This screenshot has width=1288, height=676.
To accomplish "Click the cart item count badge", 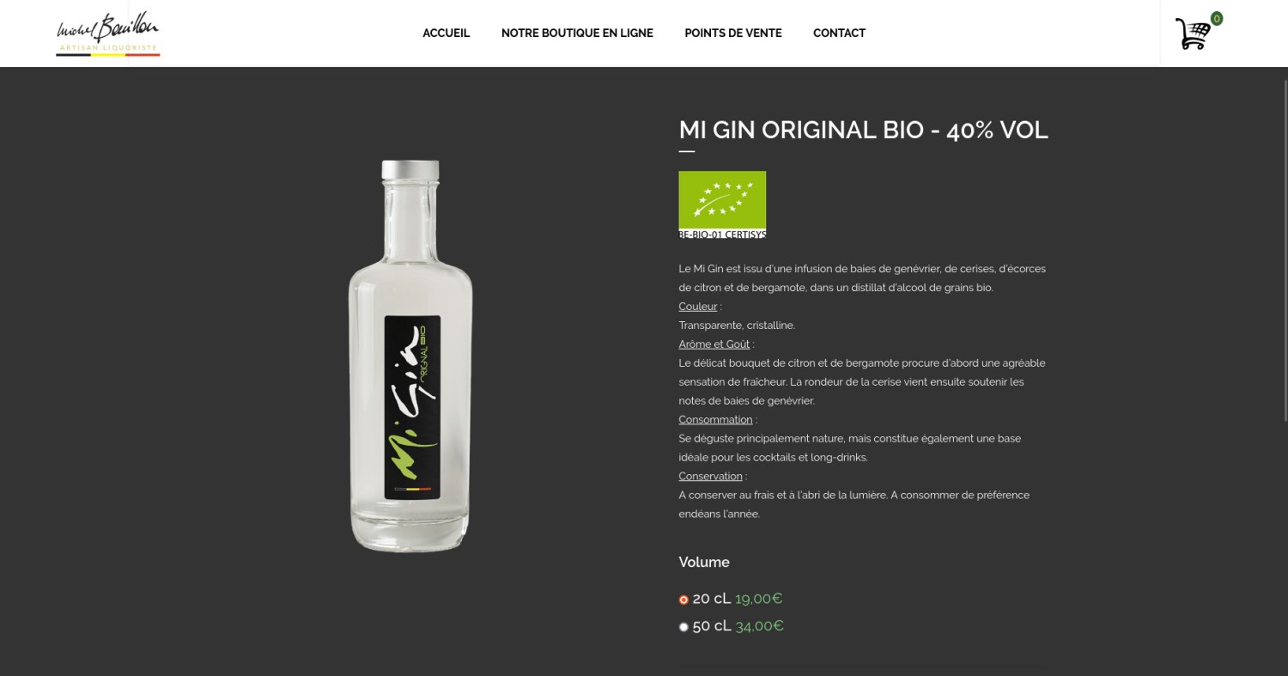I will pyautogui.click(x=1217, y=18).
